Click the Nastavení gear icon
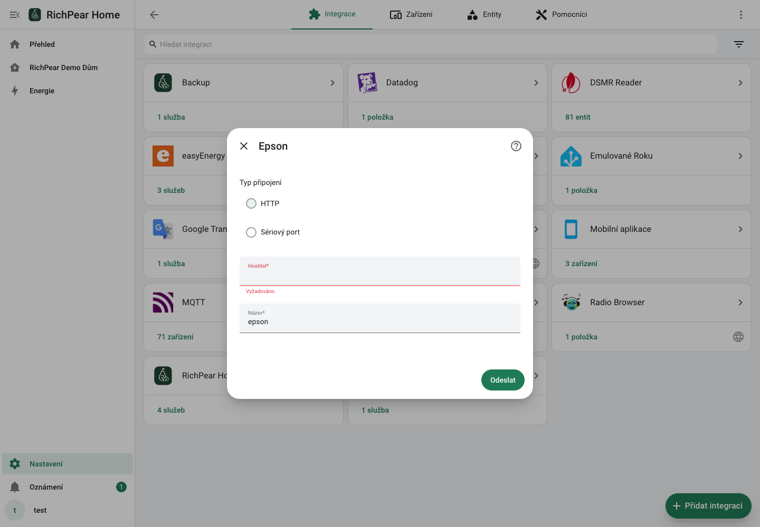Viewport: 760px width, 527px height. [15, 464]
